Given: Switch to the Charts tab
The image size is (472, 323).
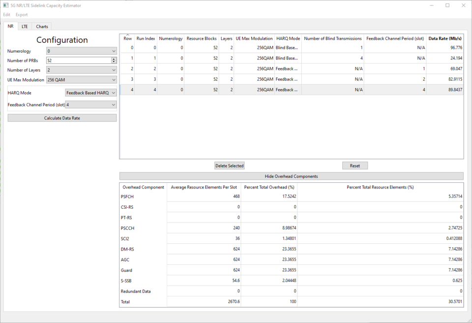Looking at the screenshot, I should click(42, 26).
